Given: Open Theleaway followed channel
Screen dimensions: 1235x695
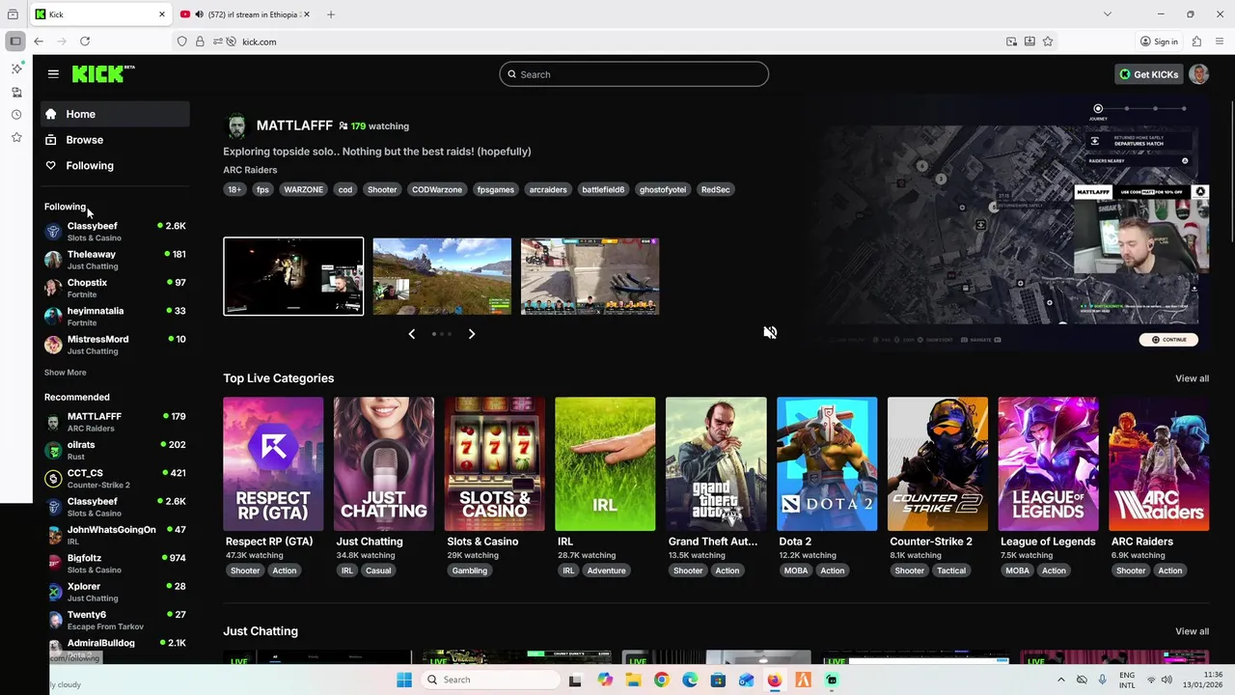Looking at the screenshot, I should (x=115, y=260).
